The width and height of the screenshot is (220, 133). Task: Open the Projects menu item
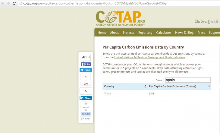128,33
